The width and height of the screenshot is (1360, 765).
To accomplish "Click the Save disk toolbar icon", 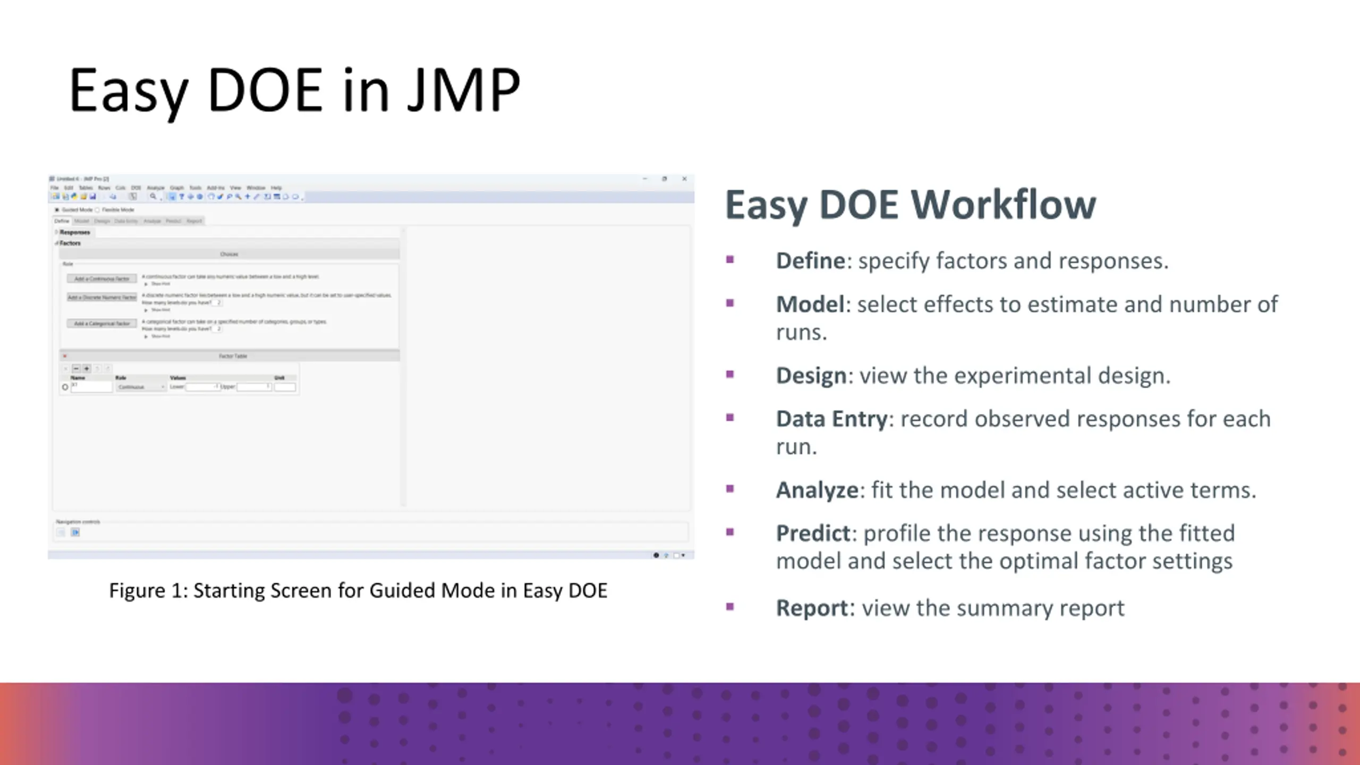I will click(x=93, y=197).
